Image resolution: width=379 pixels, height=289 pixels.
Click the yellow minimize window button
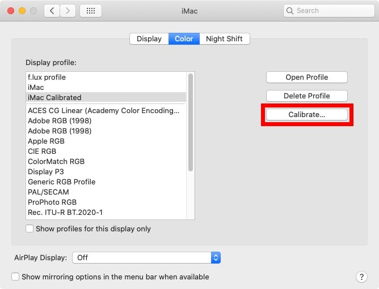(x=22, y=11)
